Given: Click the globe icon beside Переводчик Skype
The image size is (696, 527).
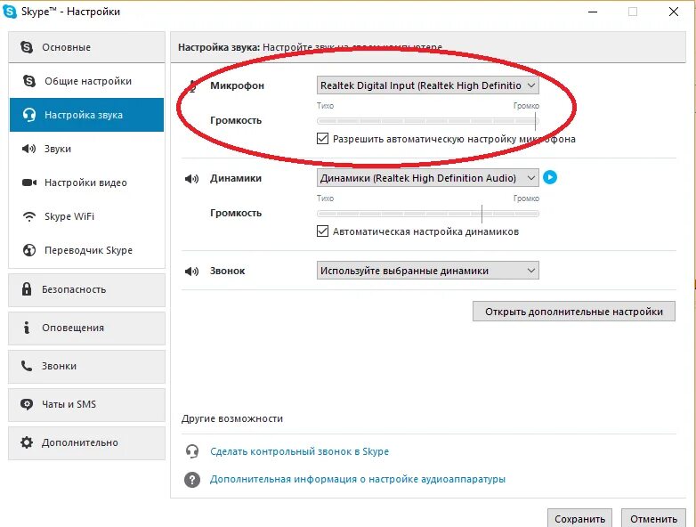Looking at the screenshot, I should 29,250.
